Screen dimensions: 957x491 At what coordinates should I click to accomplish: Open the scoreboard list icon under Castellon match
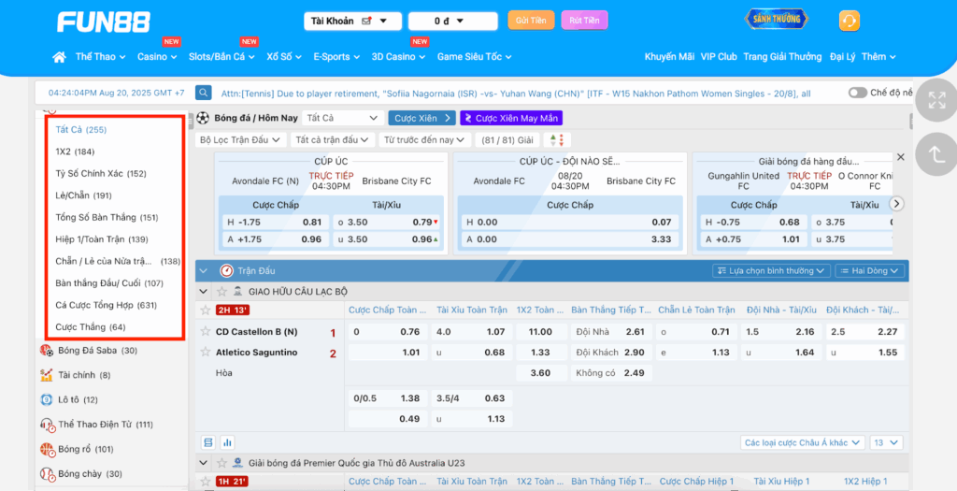coord(208,442)
